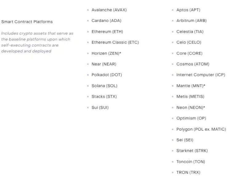Select the Ethereum Classic (ETC) item
235x176 pixels.
click(x=115, y=42)
